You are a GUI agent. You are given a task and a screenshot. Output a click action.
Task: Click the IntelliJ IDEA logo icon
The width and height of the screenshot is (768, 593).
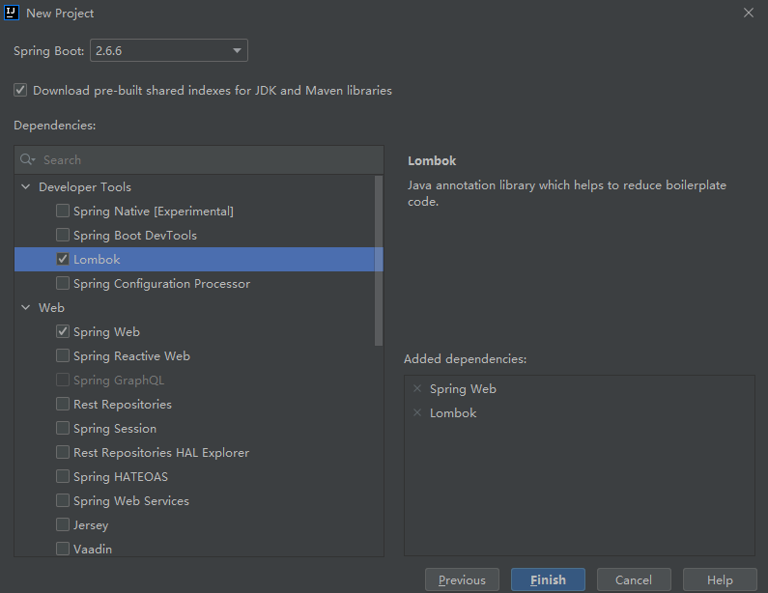click(12, 13)
